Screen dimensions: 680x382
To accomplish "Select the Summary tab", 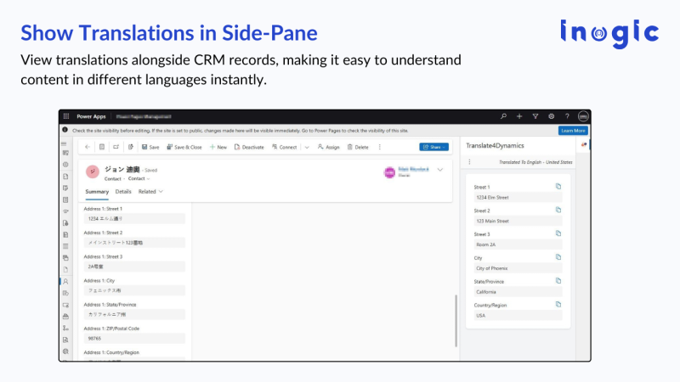I will click(97, 192).
